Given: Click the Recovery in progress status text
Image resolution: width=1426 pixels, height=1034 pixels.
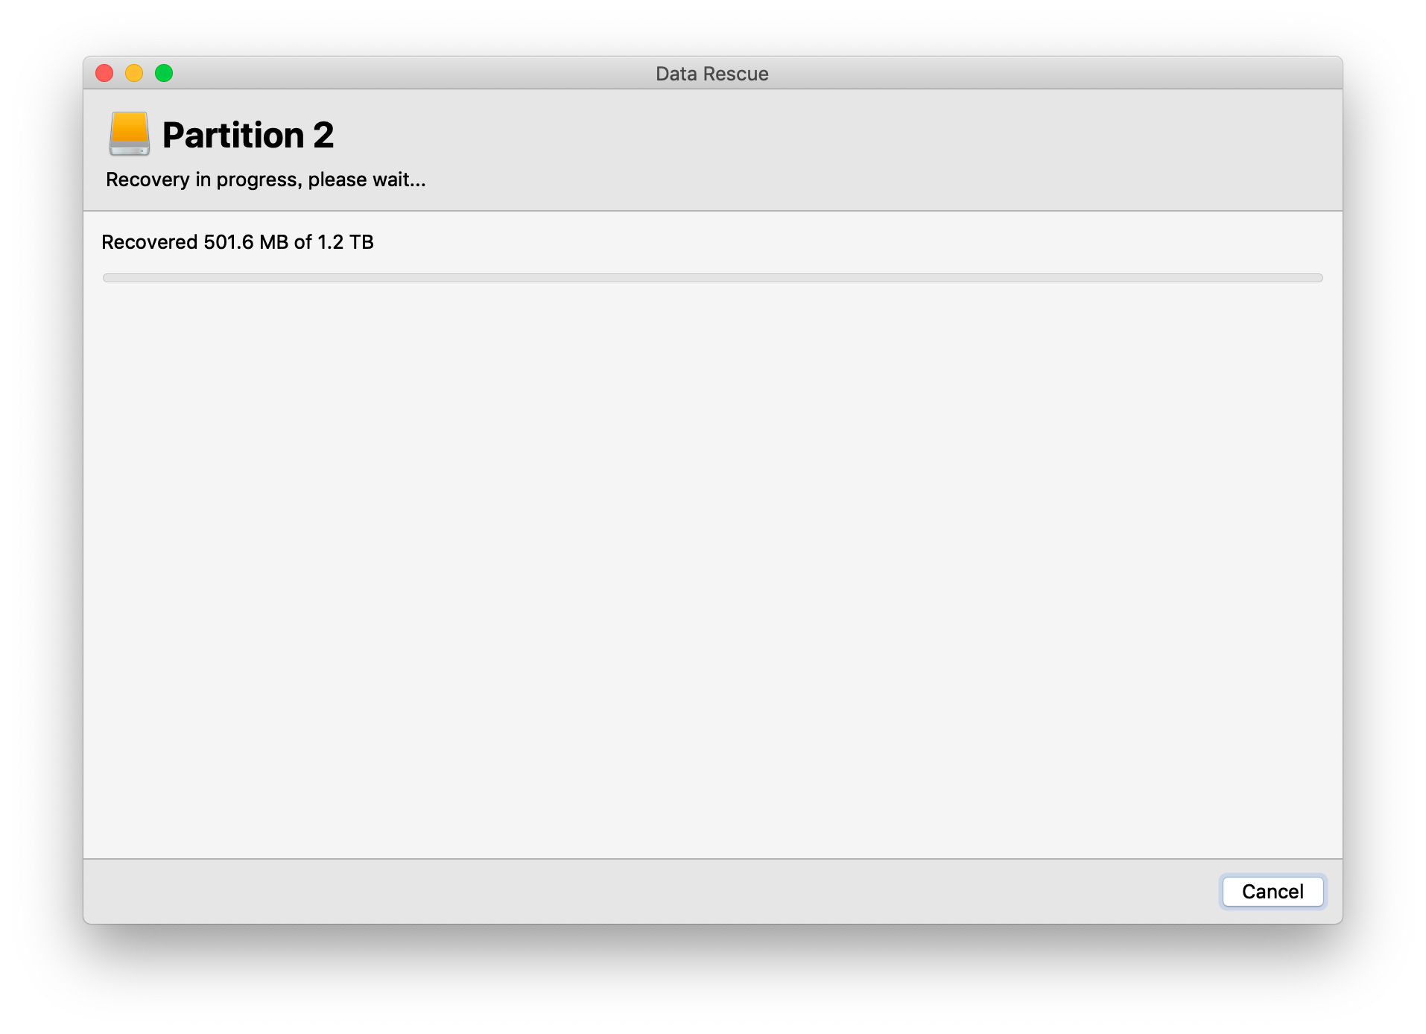Looking at the screenshot, I should point(266,180).
